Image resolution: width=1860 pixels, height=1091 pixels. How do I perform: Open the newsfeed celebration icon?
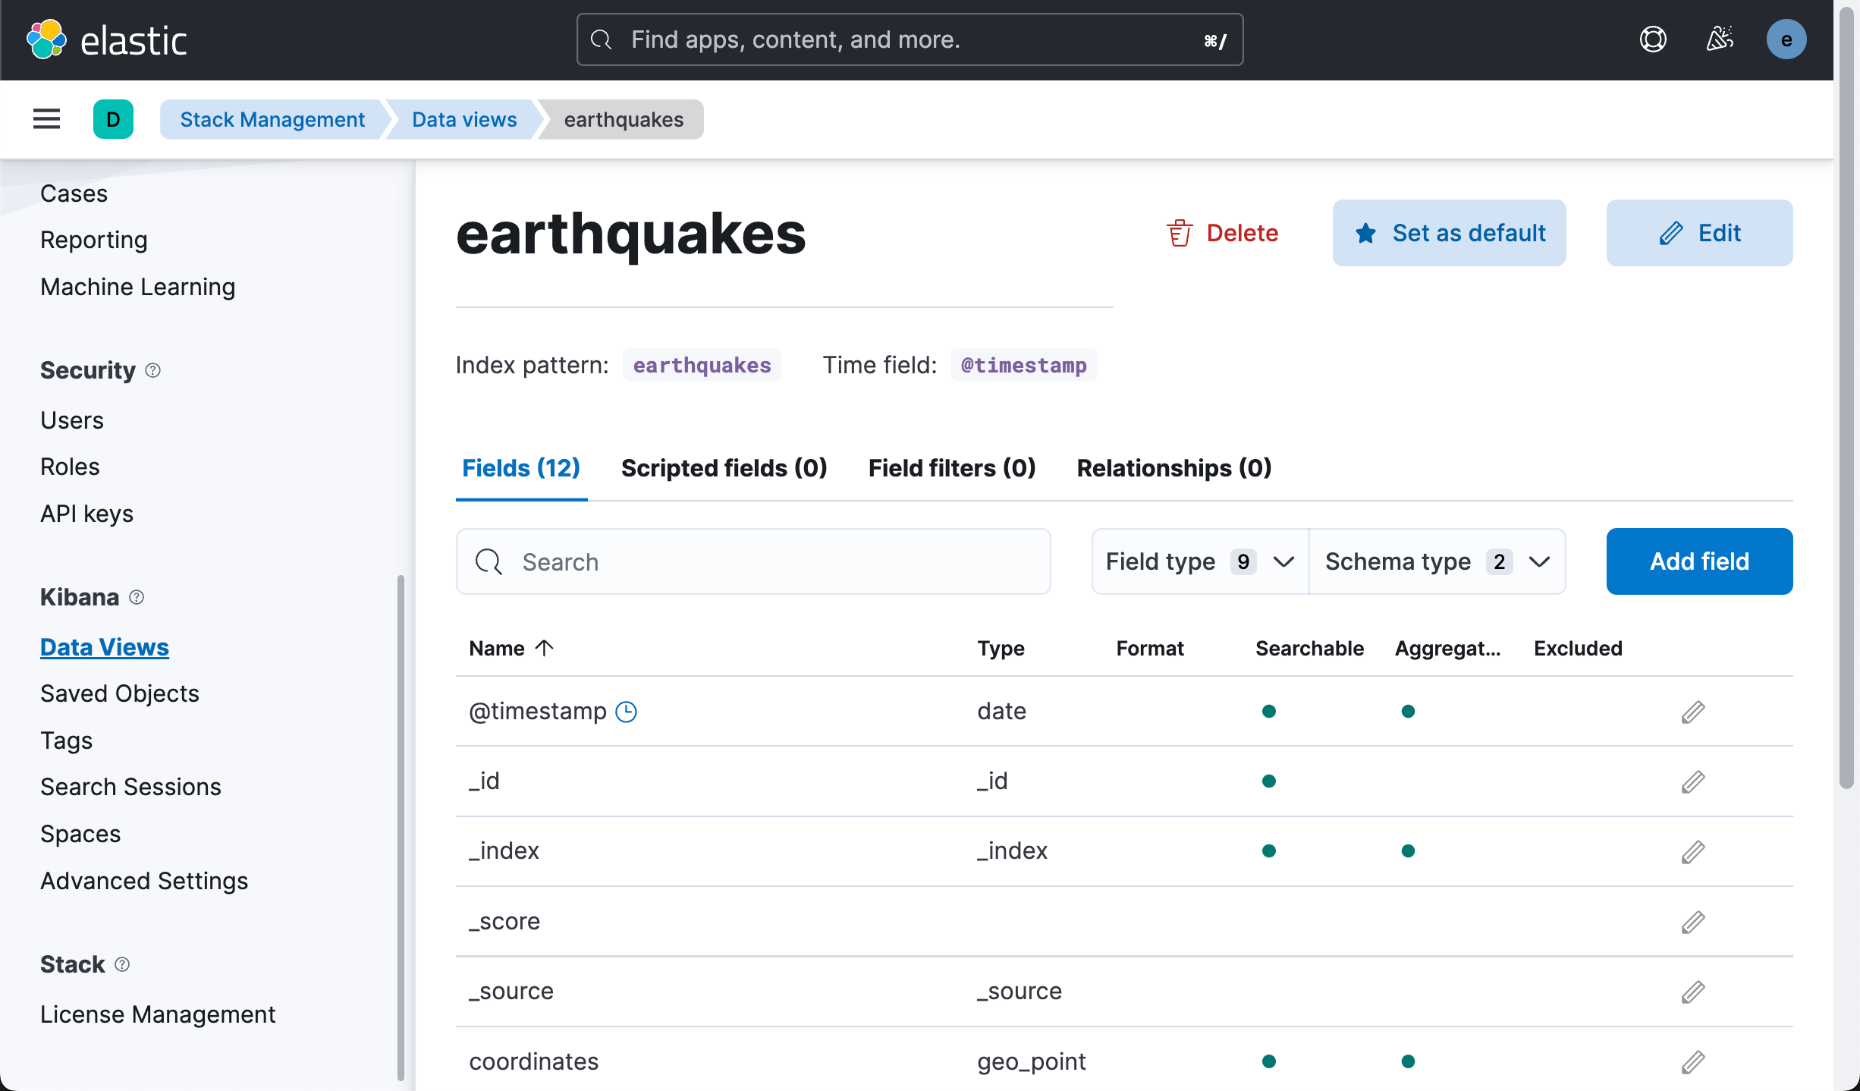tap(1720, 39)
